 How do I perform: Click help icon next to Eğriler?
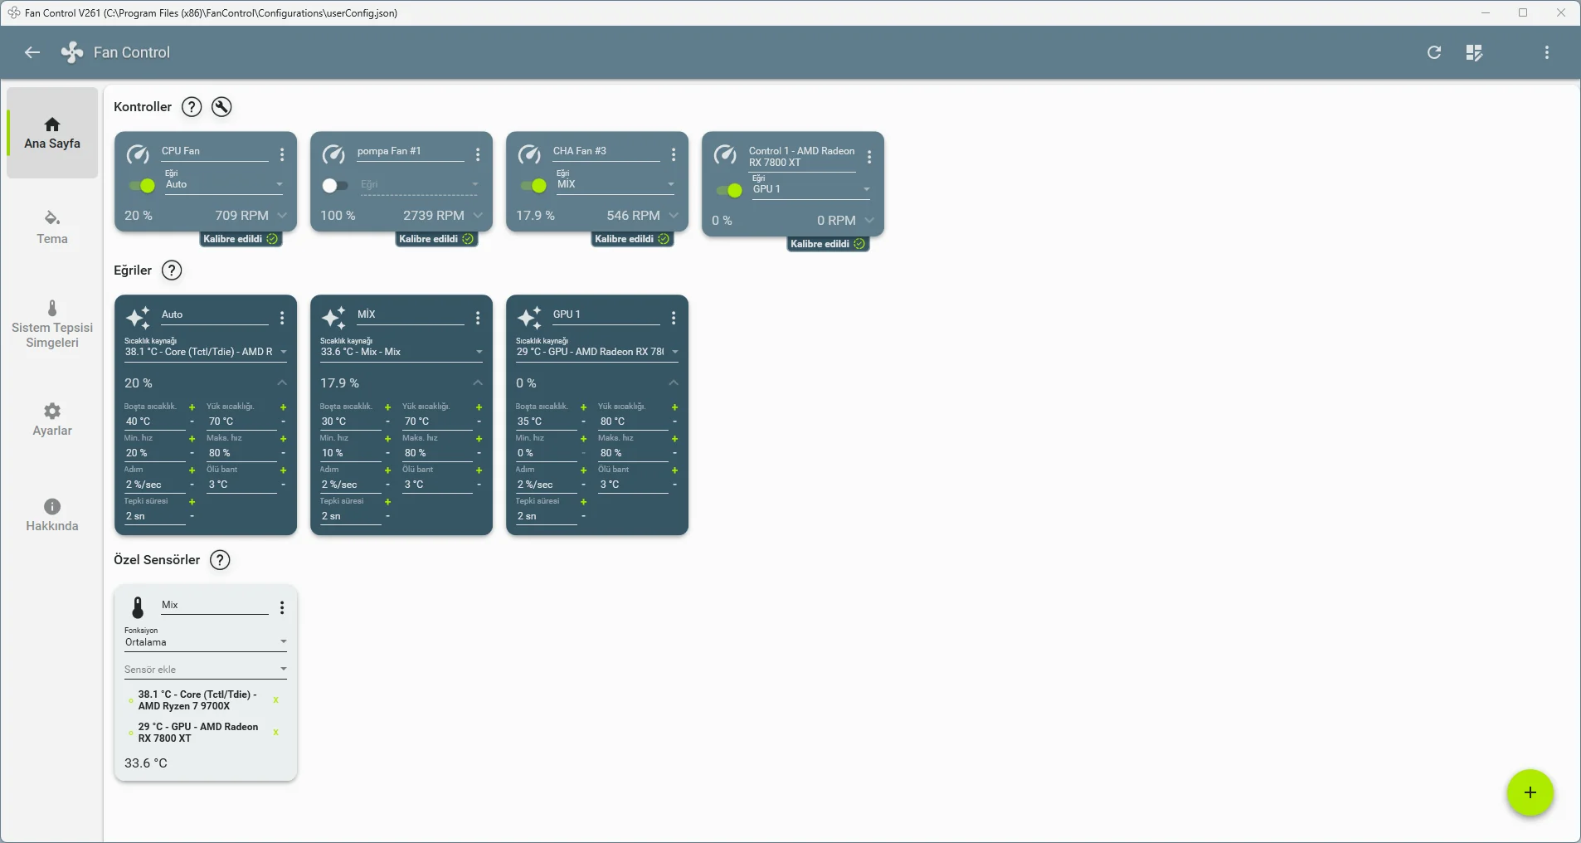(x=172, y=270)
